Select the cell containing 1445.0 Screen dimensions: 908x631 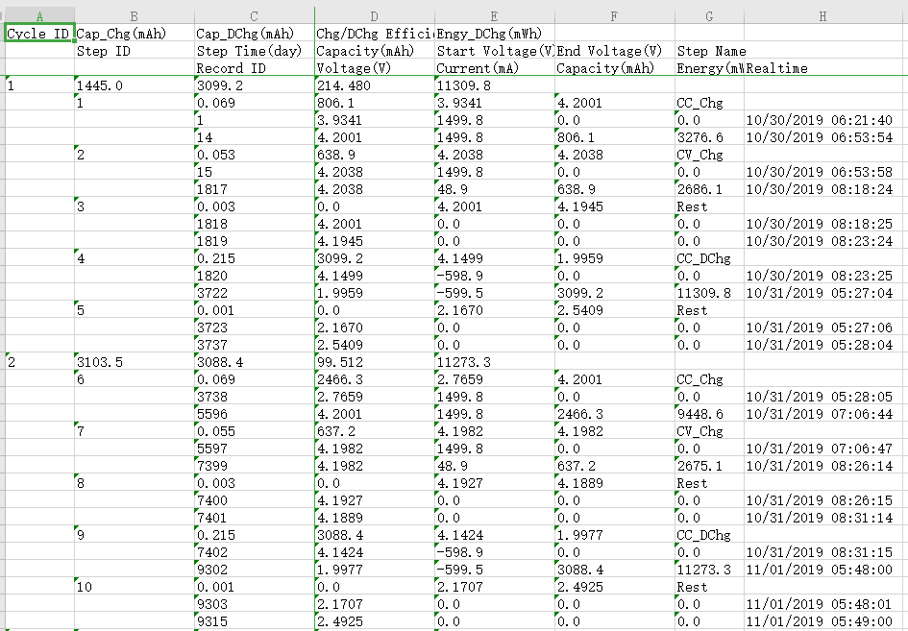[135, 85]
